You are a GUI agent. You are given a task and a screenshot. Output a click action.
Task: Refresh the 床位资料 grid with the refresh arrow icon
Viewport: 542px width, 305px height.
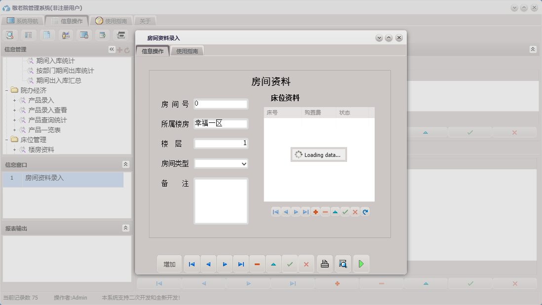(365, 212)
